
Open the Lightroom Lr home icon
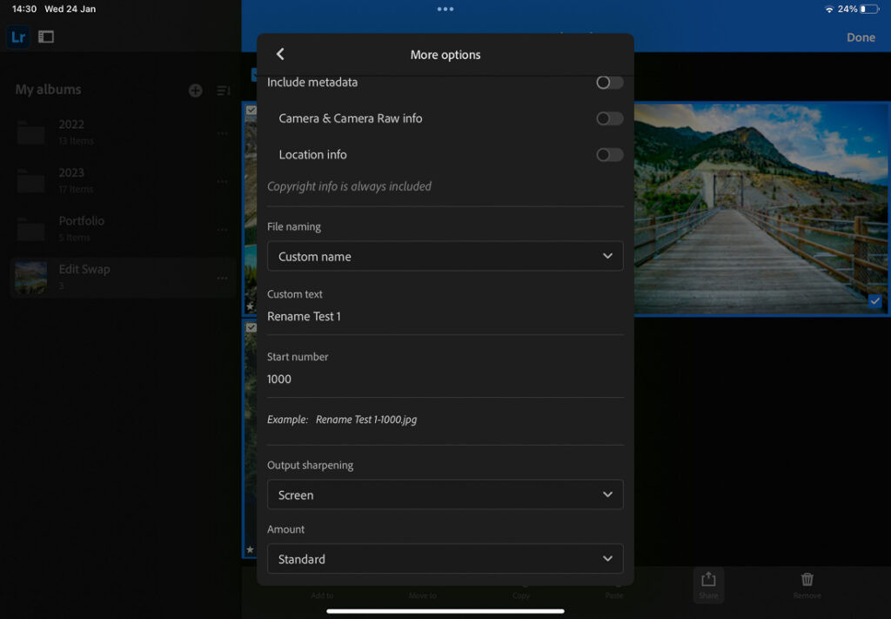18,37
